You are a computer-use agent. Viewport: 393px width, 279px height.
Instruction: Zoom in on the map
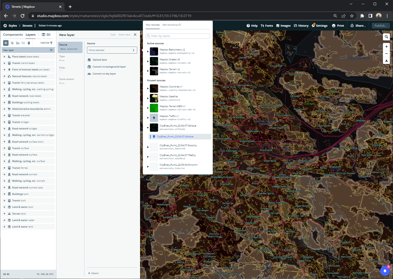tap(386, 47)
